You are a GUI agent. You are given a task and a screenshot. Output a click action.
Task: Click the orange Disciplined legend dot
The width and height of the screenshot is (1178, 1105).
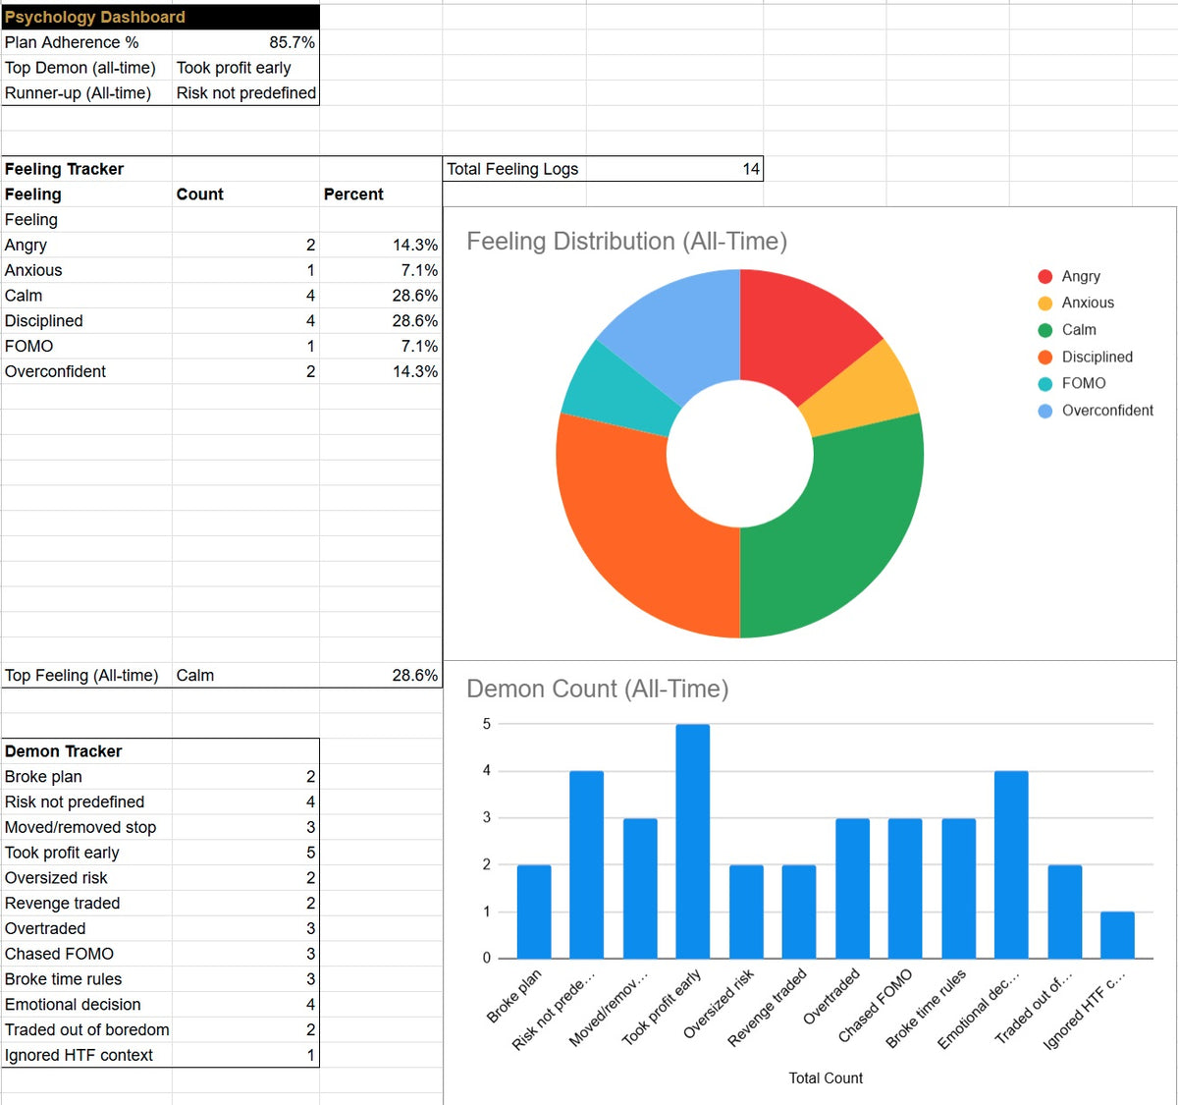click(1044, 358)
